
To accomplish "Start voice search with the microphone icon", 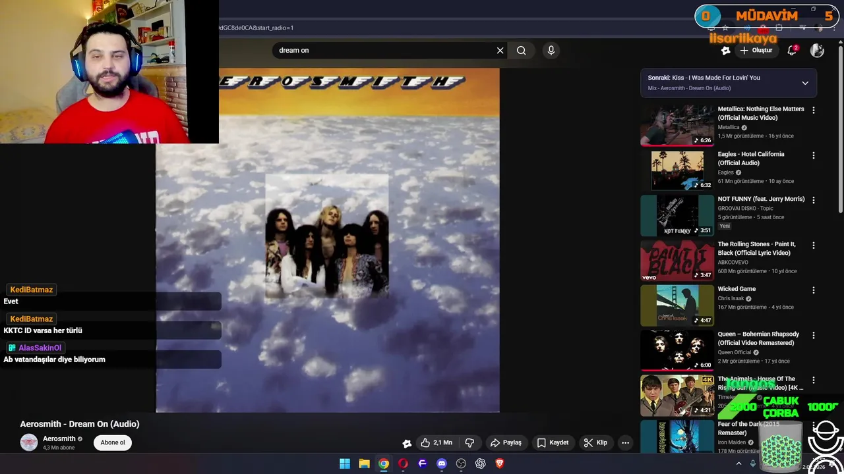I will (x=551, y=51).
